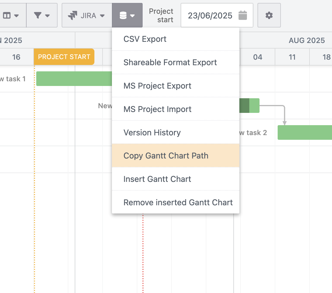
Task: Expand the filter dropdown arrow
Action: pyautogui.click(x=47, y=16)
